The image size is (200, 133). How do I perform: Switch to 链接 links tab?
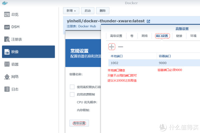click(179, 36)
